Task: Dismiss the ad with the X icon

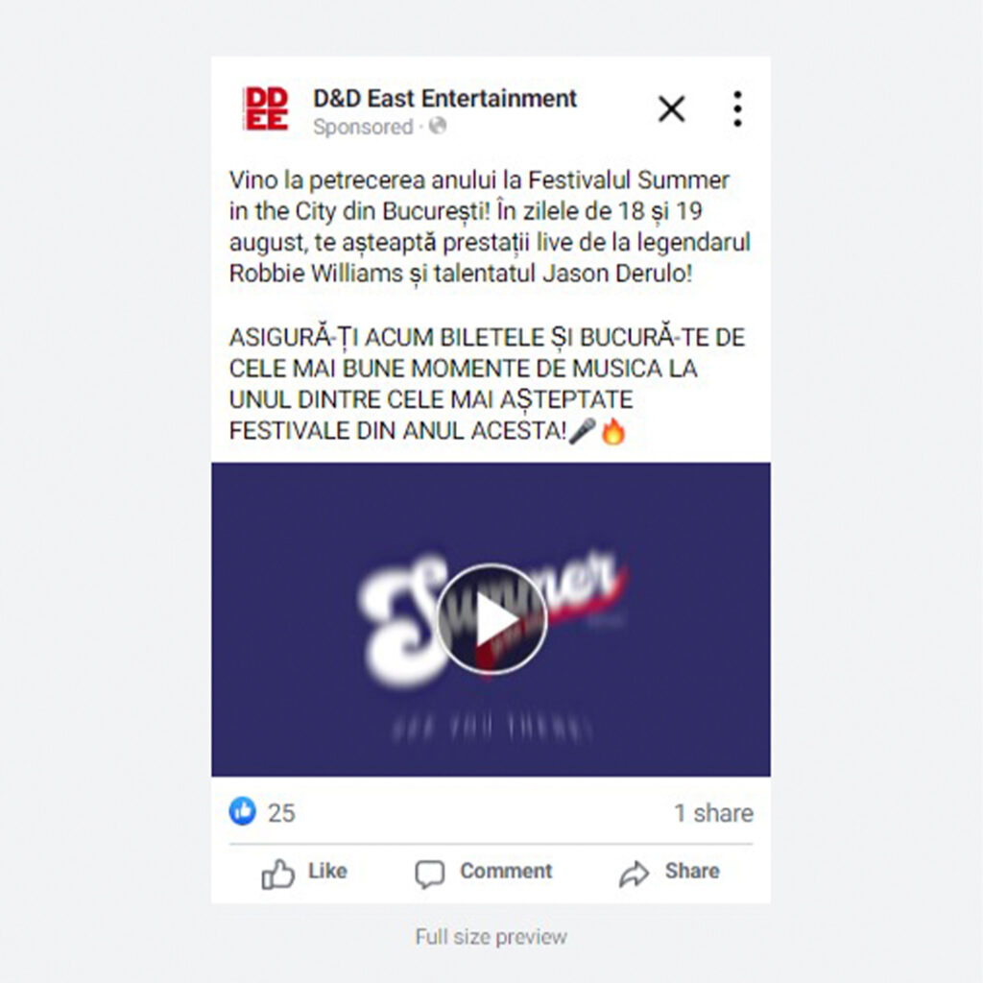Action: [671, 108]
